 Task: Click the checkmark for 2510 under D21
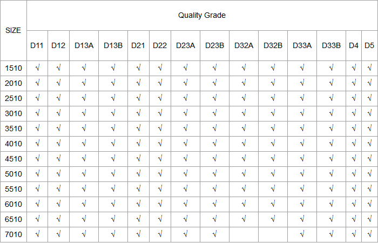138,98
